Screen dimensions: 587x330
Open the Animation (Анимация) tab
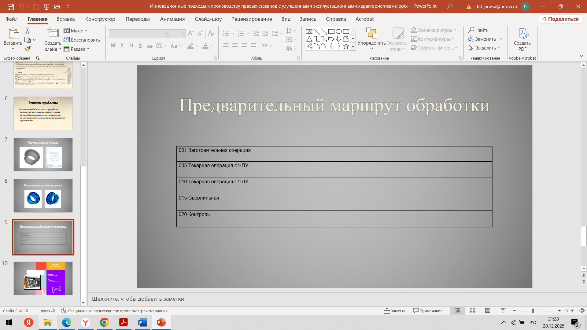(172, 19)
